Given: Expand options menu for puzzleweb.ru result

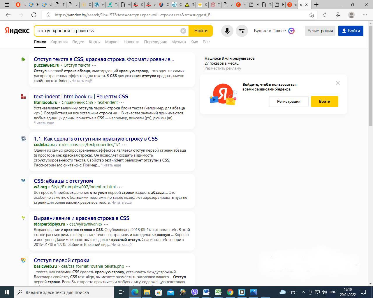Looking at the screenshot, I should pos(94,65).
